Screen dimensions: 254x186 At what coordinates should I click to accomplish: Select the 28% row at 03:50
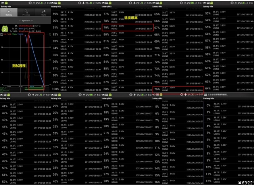tap(127, 181)
